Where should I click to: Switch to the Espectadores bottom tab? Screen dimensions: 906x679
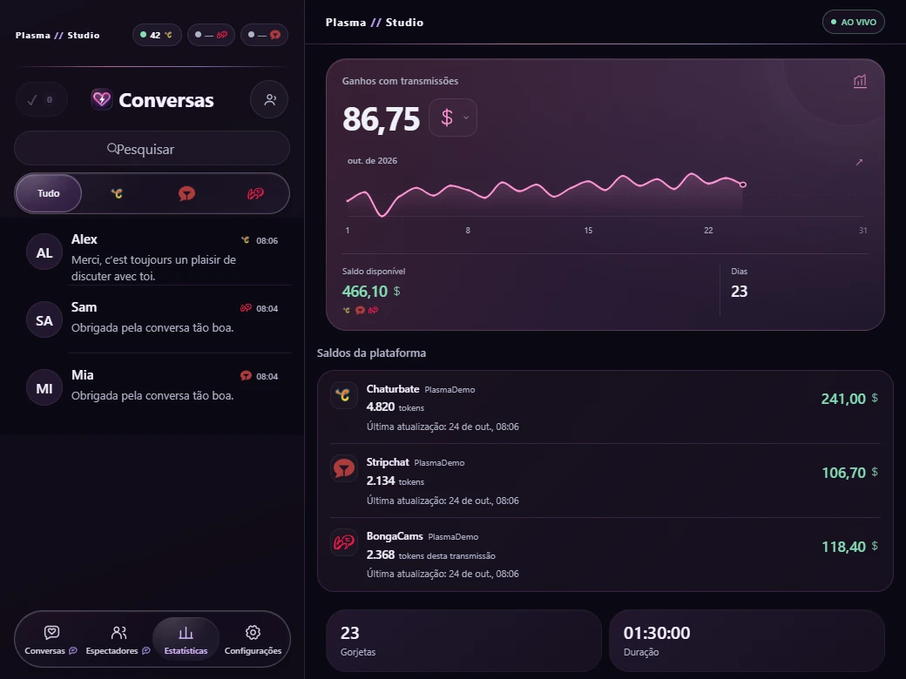click(118, 640)
